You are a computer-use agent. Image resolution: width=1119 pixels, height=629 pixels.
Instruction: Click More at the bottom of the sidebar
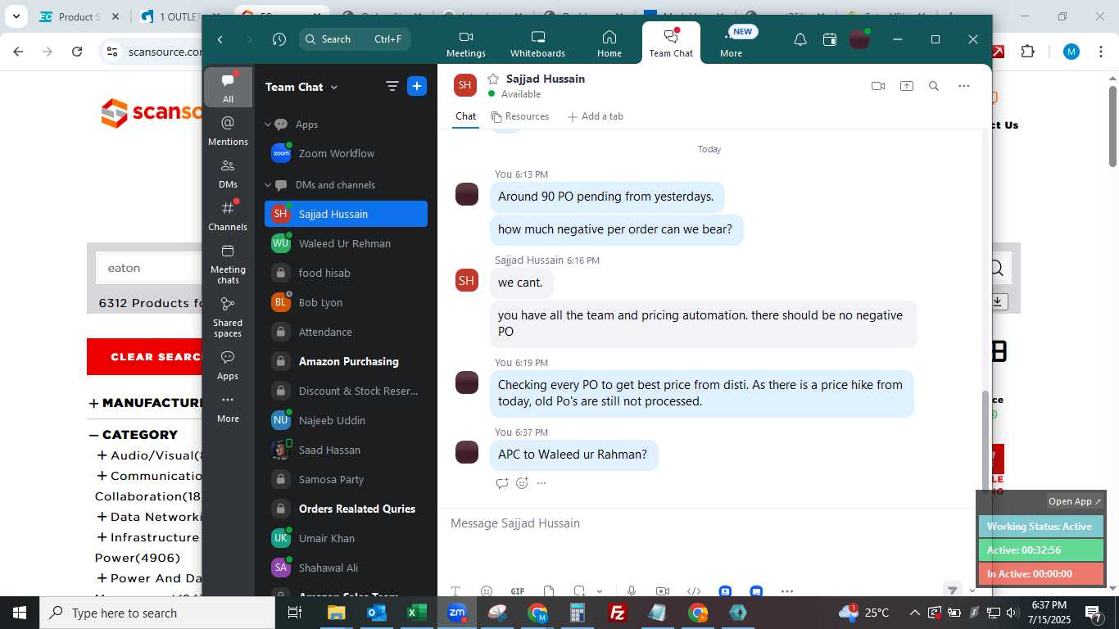tap(228, 408)
